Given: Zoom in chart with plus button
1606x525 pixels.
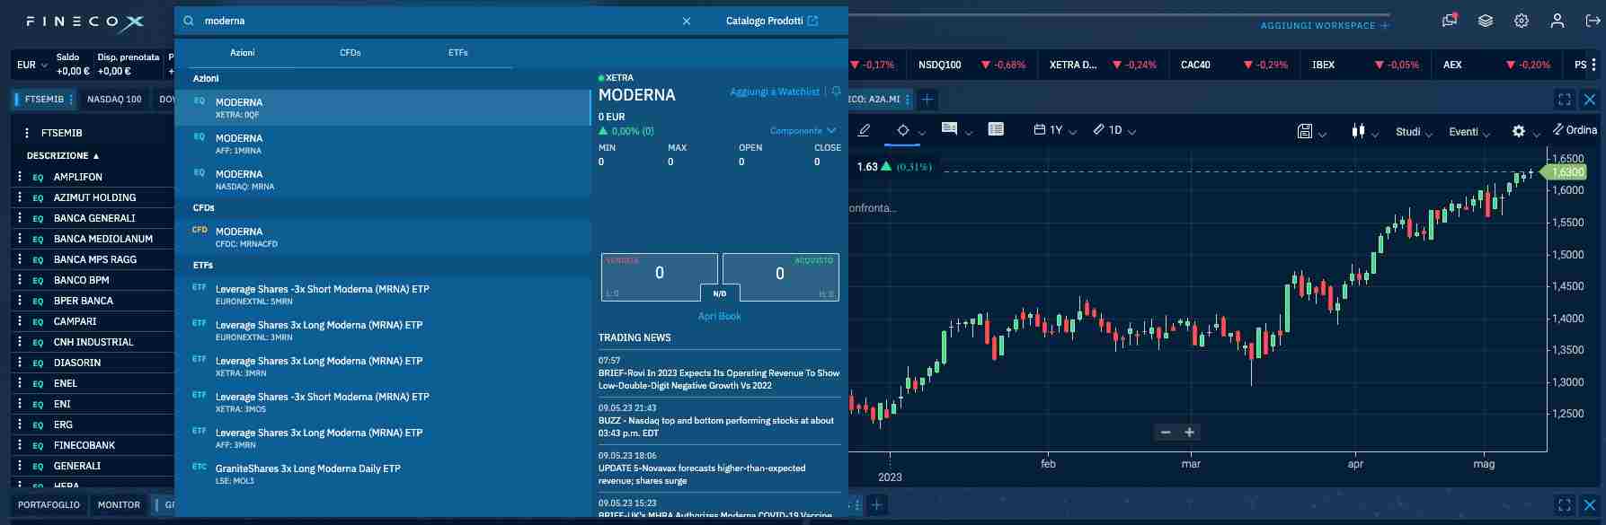Looking at the screenshot, I should pyautogui.click(x=1189, y=433).
